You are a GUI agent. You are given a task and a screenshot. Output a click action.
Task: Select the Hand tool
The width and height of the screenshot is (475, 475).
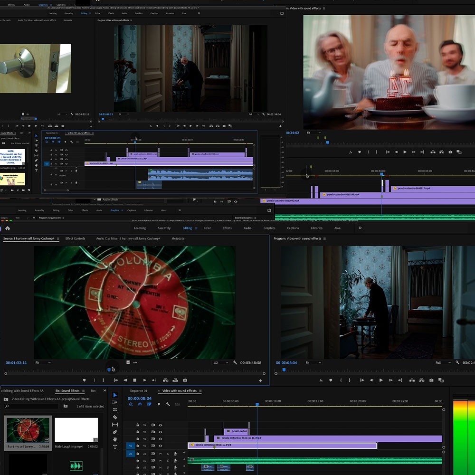coord(115,439)
